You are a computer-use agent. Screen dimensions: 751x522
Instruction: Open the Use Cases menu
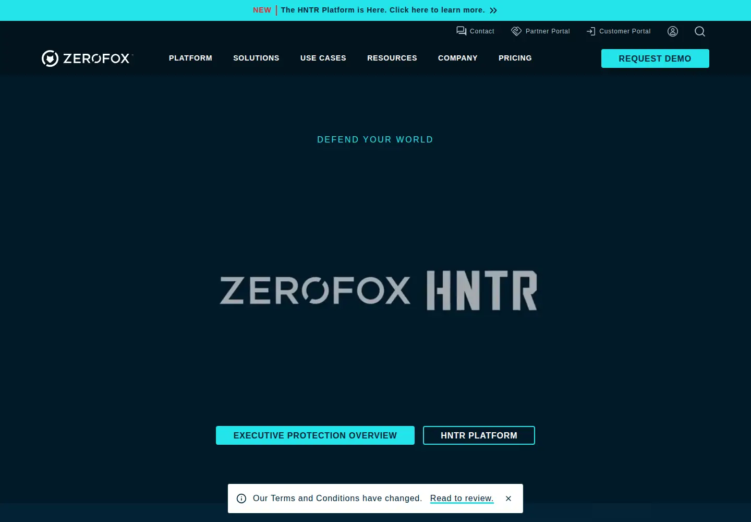[x=323, y=58]
